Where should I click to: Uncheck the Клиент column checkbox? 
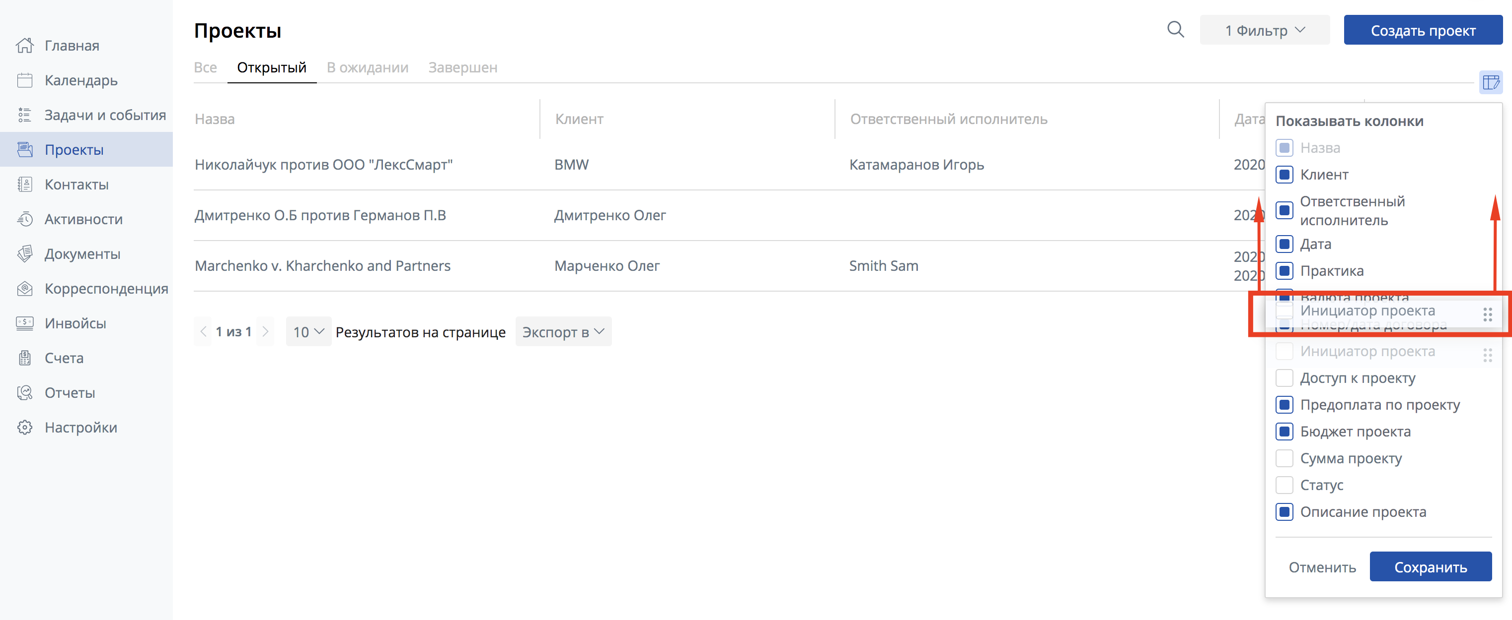tap(1285, 175)
